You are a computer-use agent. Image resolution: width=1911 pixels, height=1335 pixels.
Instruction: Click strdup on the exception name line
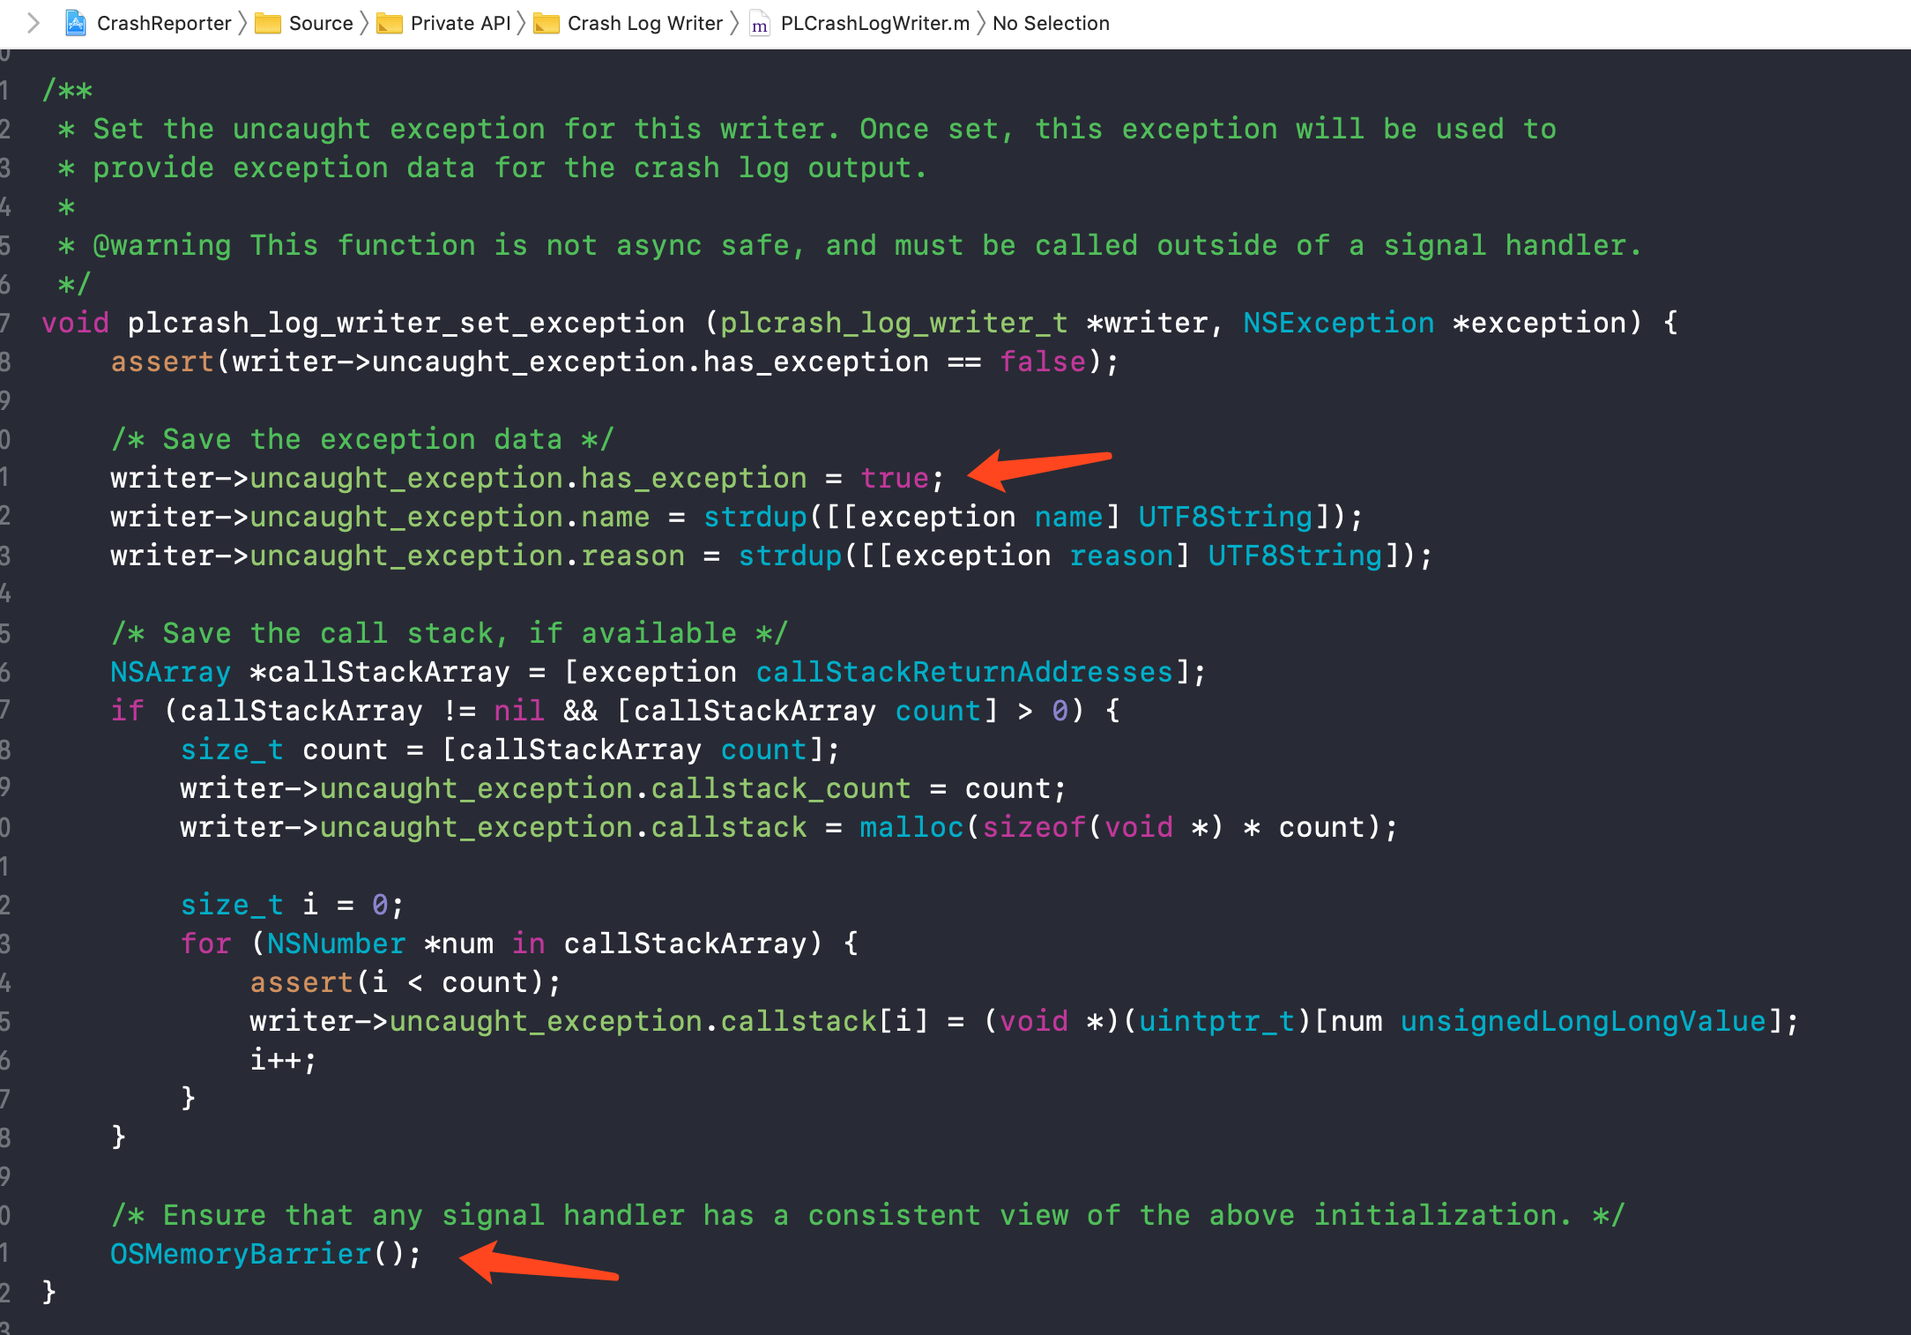pyautogui.click(x=755, y=517)
